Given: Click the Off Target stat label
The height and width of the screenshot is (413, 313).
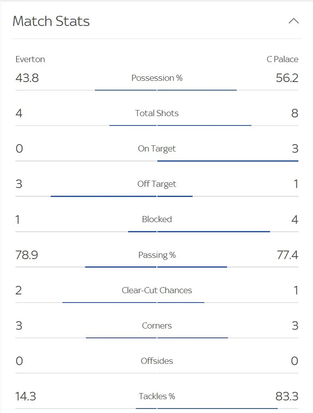Looking at the screenshot, I should [x=157, y=184].
